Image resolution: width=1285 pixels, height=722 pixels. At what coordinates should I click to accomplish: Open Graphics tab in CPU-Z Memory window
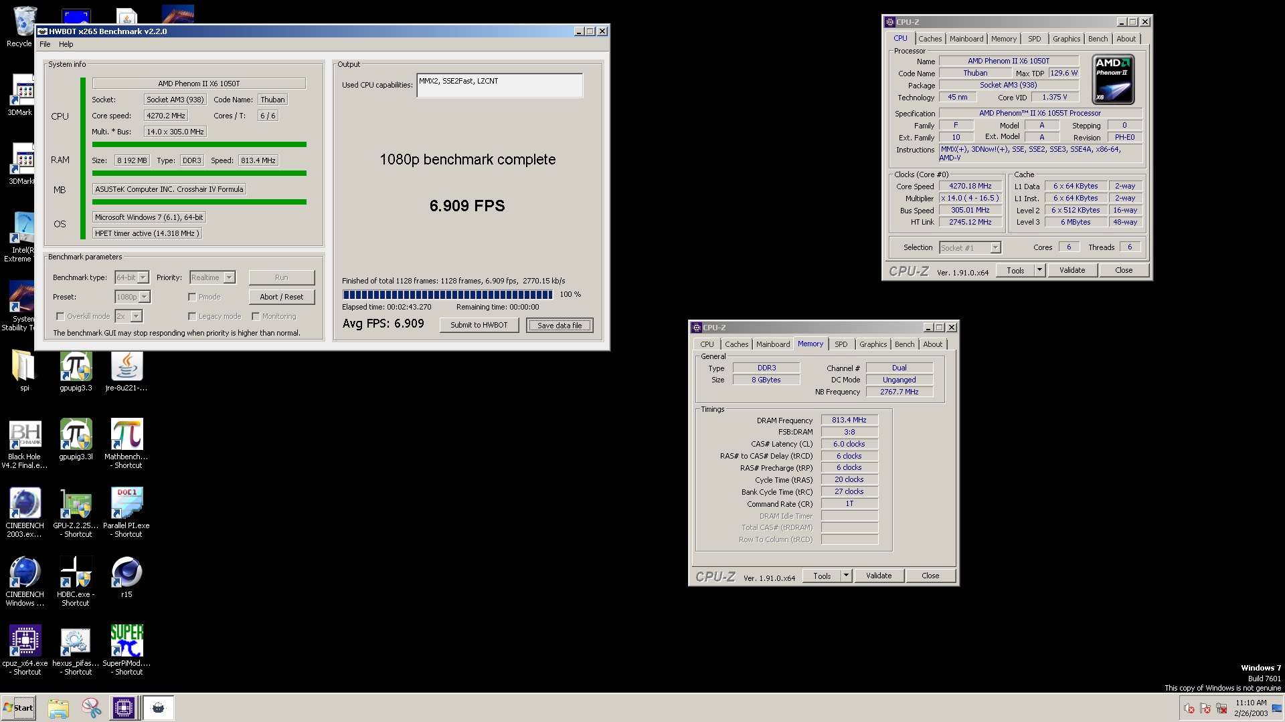click(873, 344)
